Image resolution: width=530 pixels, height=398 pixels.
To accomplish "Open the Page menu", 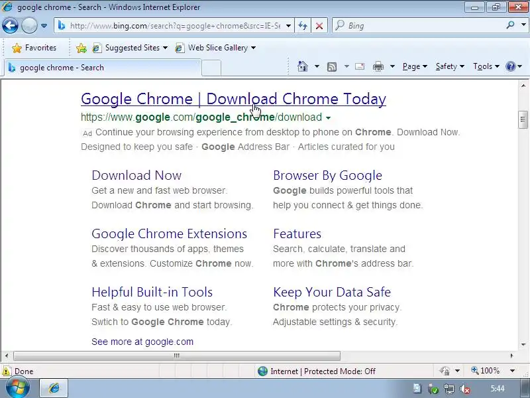I will [415, 66].
